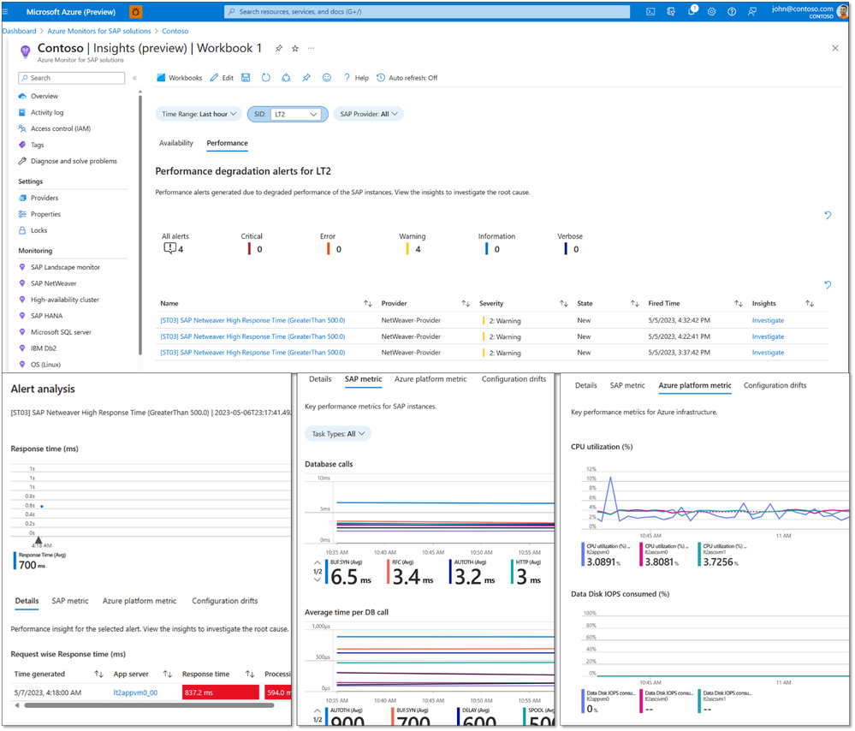Open Cloud Shell from the top bar
855x731 pixels.
[x=650, y=11]
